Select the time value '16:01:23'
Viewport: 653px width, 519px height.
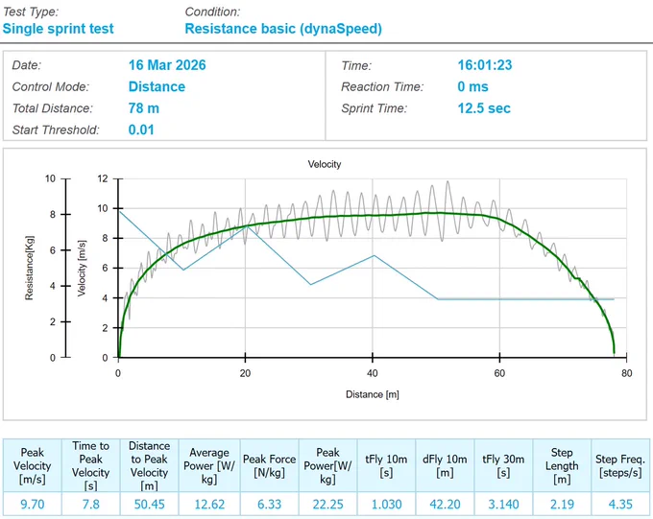pyautogui.click(x=485, y=65)
